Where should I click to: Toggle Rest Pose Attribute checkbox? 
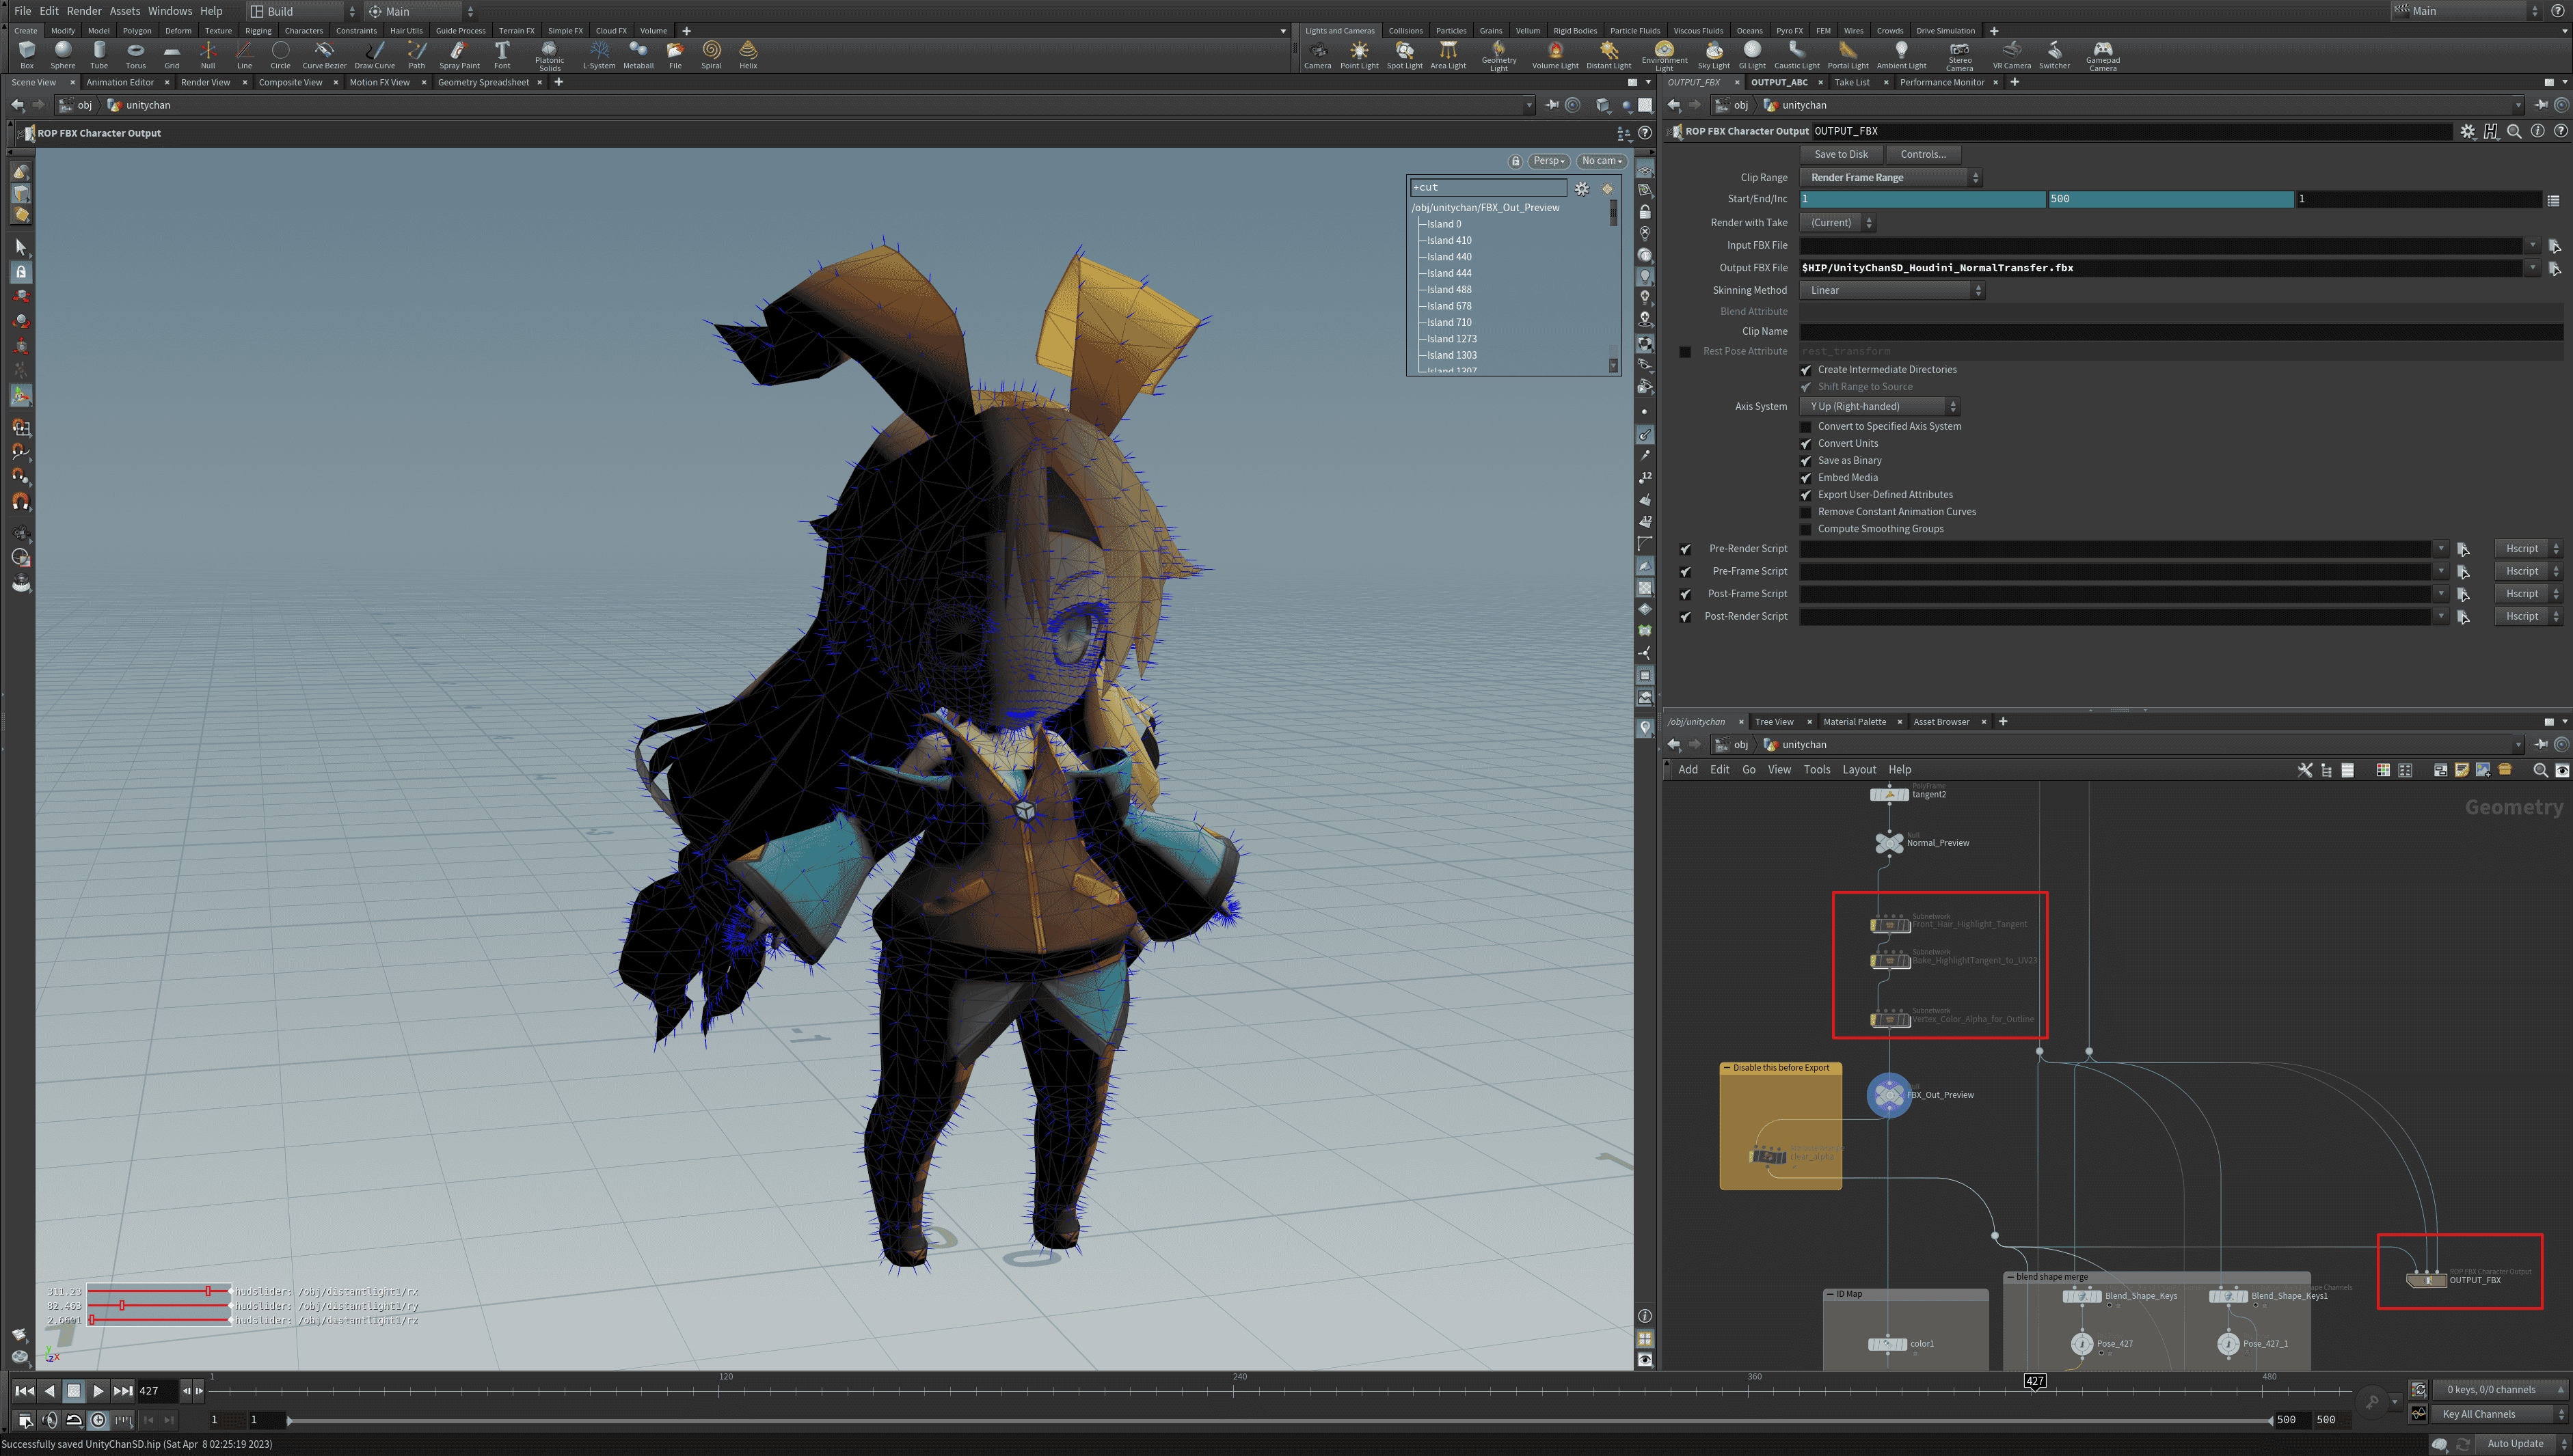coord(1686,352)
